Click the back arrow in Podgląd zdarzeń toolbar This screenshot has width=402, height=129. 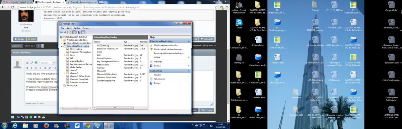[61, 32]
